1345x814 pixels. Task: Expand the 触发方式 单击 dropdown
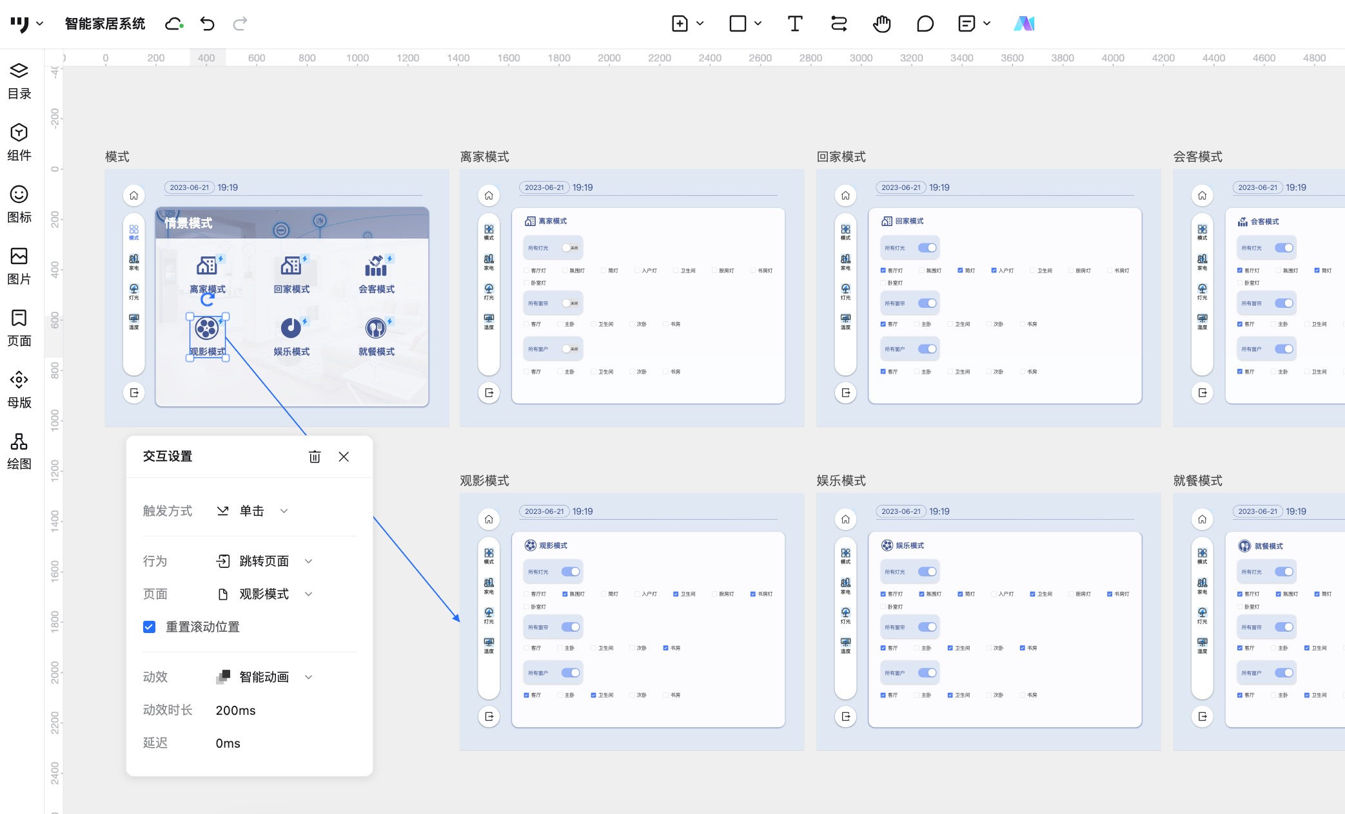click(253, 511)
